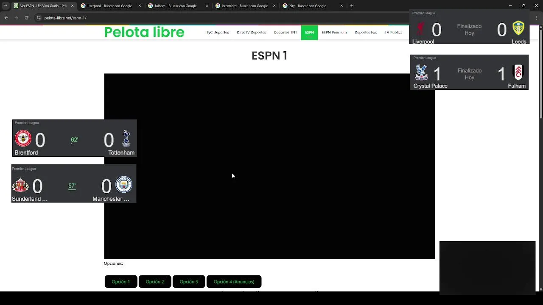Click the Crystal Palace team name
This screenshot has height=305, width=543.
(431, 86)
